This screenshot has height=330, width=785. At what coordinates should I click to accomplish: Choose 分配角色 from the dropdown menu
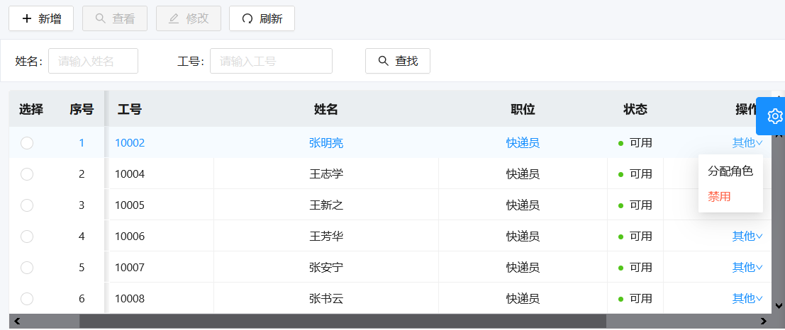pyautogui.click(x=730, y=171)
